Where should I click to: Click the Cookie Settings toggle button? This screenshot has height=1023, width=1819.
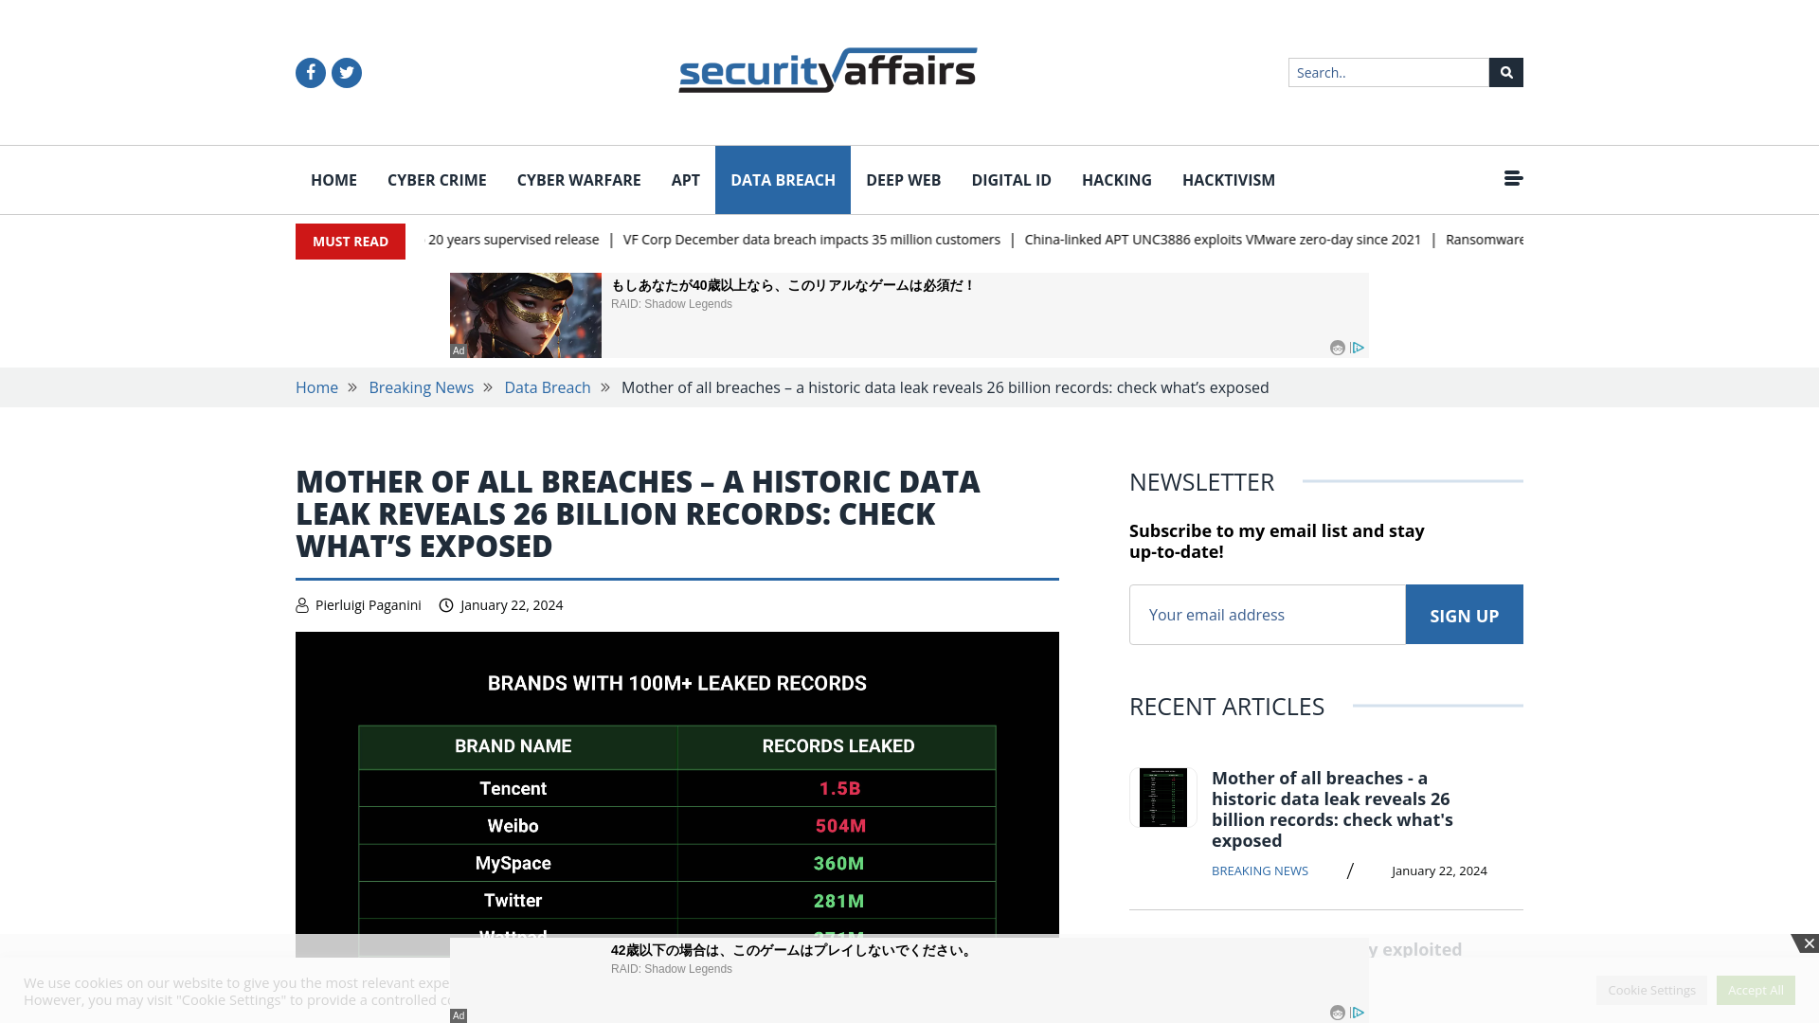point(1650,989)
